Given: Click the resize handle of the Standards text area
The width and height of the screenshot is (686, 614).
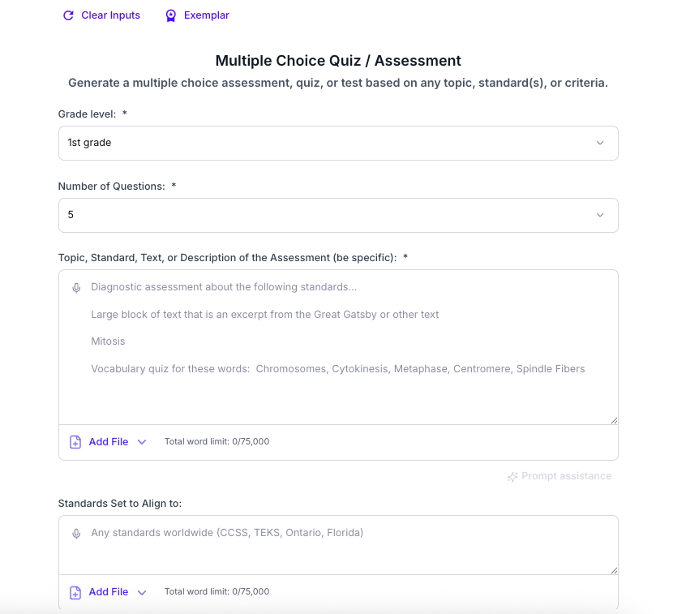Looking at the screenshot, I should click(614, 570).
